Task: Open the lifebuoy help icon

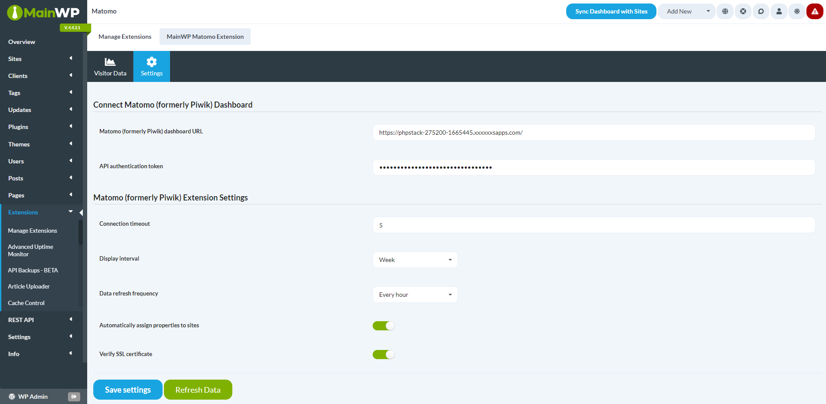Action: [743, 11]
